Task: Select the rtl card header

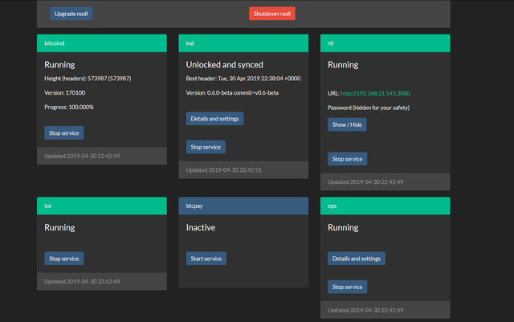Action: [385, 43]
